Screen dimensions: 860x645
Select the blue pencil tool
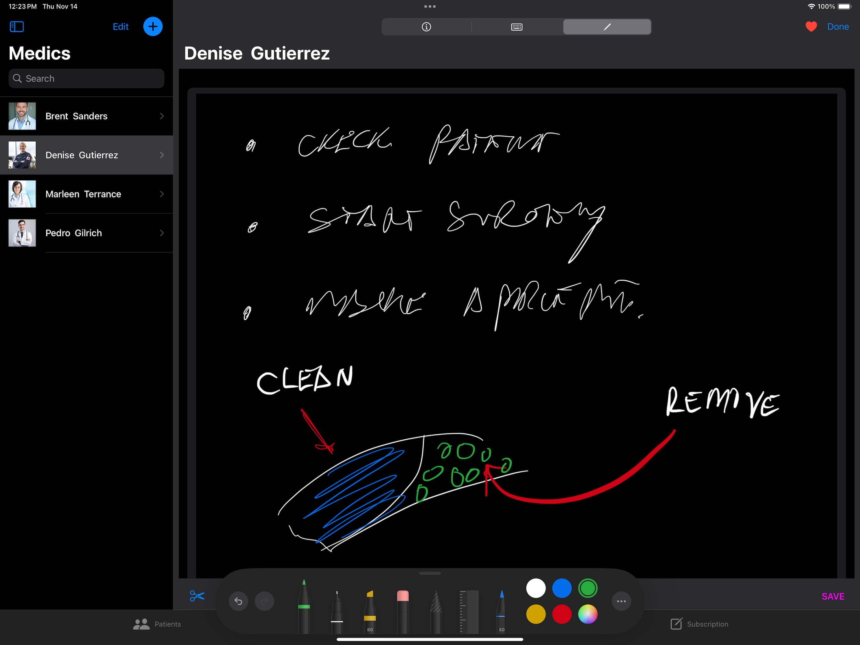[x=501, y=612]
